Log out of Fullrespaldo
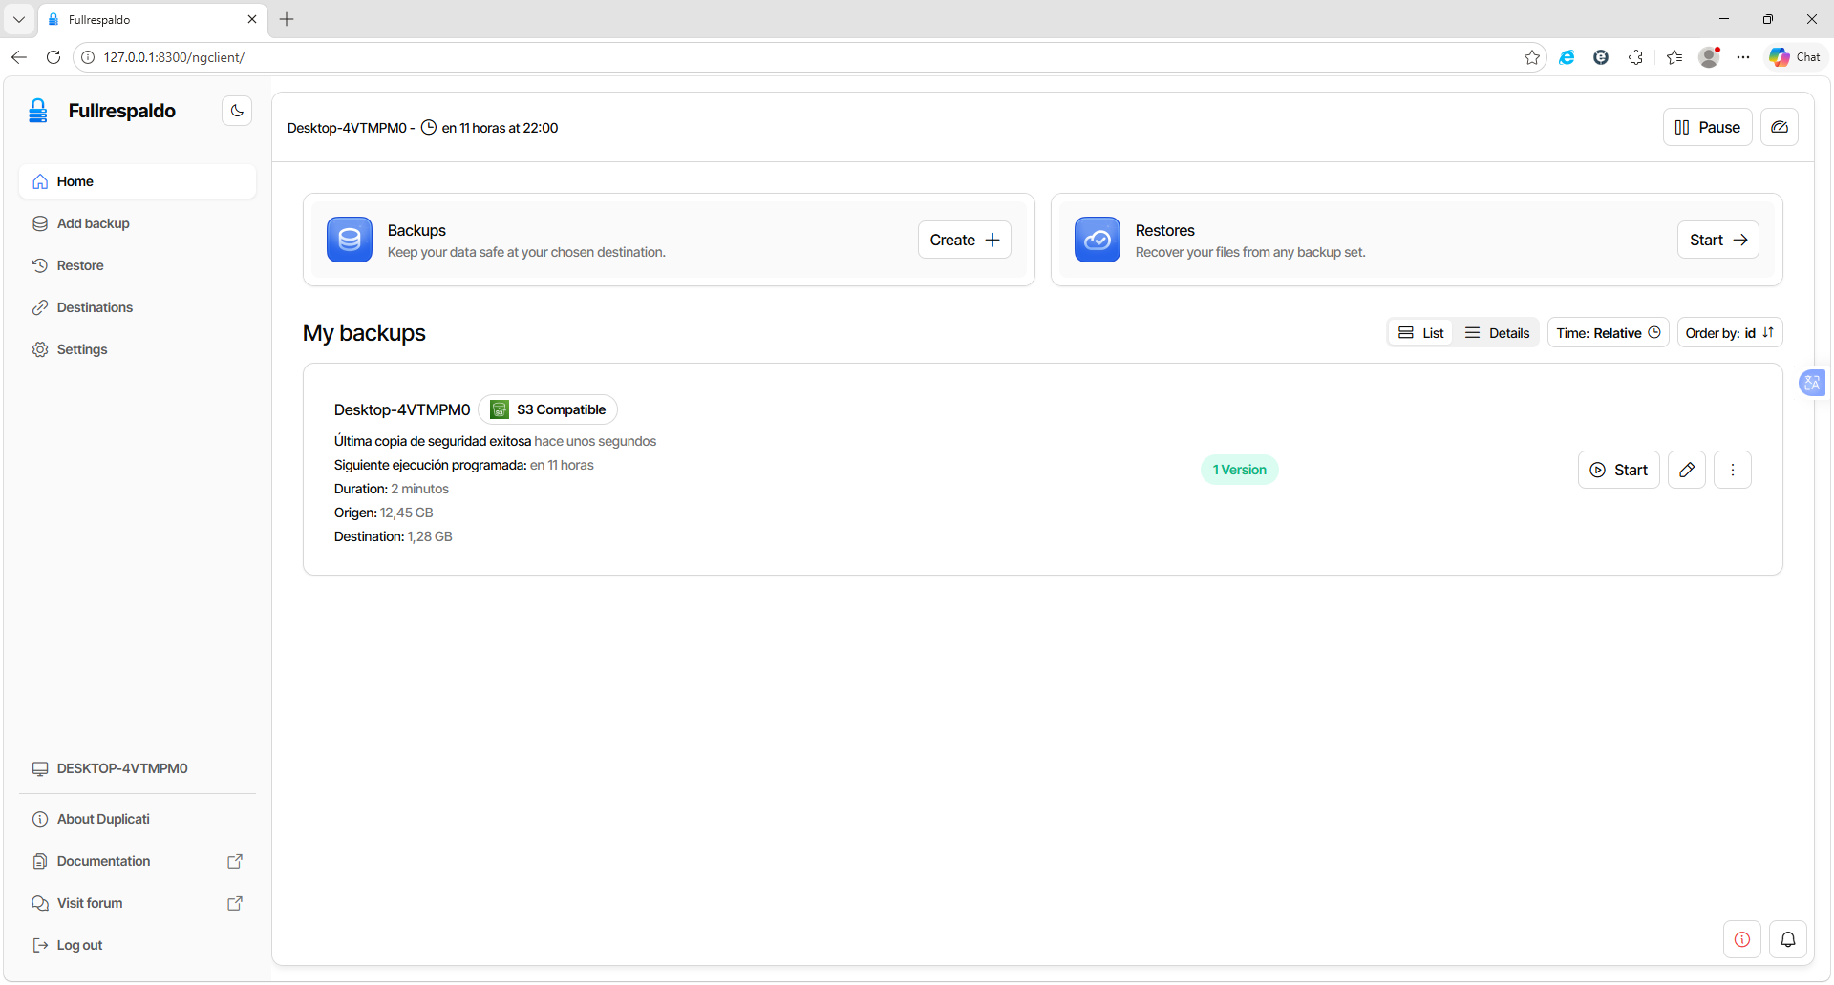Image resolution: width=1834 pixels, height=985 pixels. (138, 945)
